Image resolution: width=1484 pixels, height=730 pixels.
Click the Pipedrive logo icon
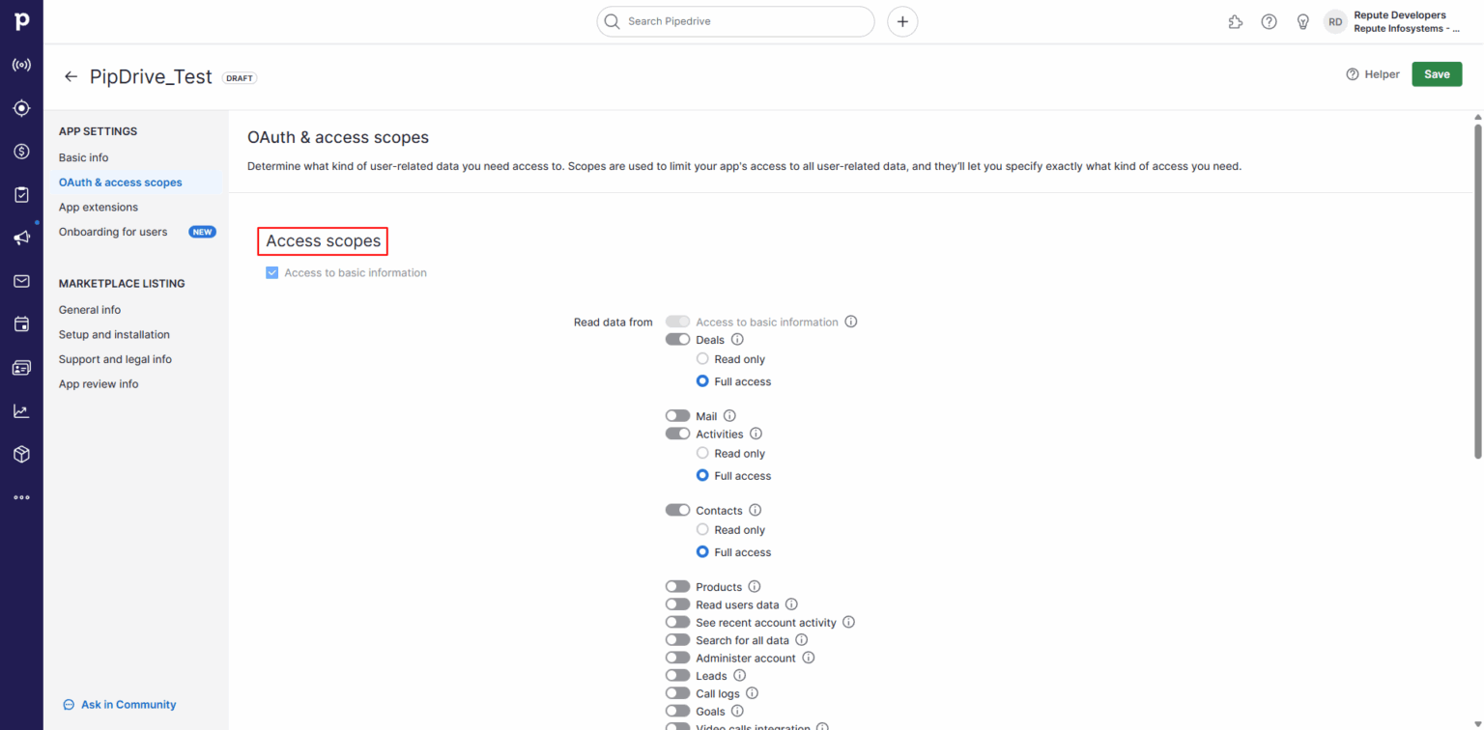(x=21, y=22)
